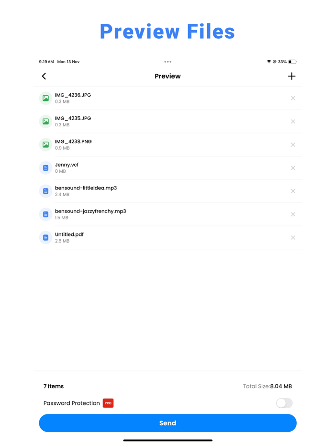This screenshot has height=447, width=335.
Task: Enable Password Protection
Action: 284,403
